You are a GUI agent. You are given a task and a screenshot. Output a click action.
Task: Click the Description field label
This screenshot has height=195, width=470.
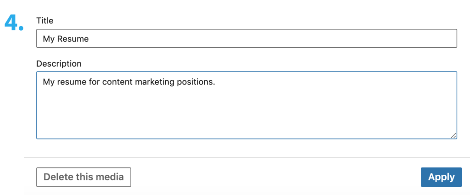[59, 64]
